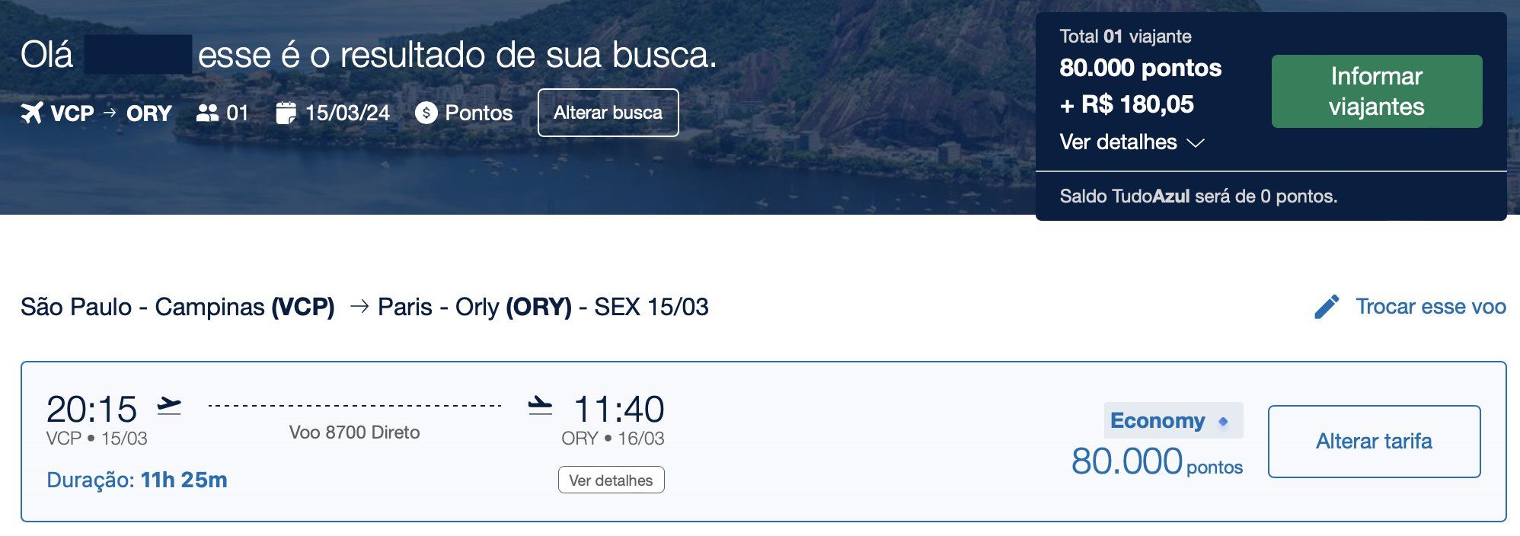
Task: Click the pencil icon by Trocar esse voo
Action: point(1327,307)
